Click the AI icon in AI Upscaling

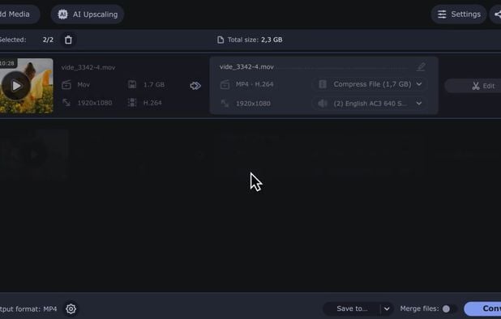(x=62, y=15)
